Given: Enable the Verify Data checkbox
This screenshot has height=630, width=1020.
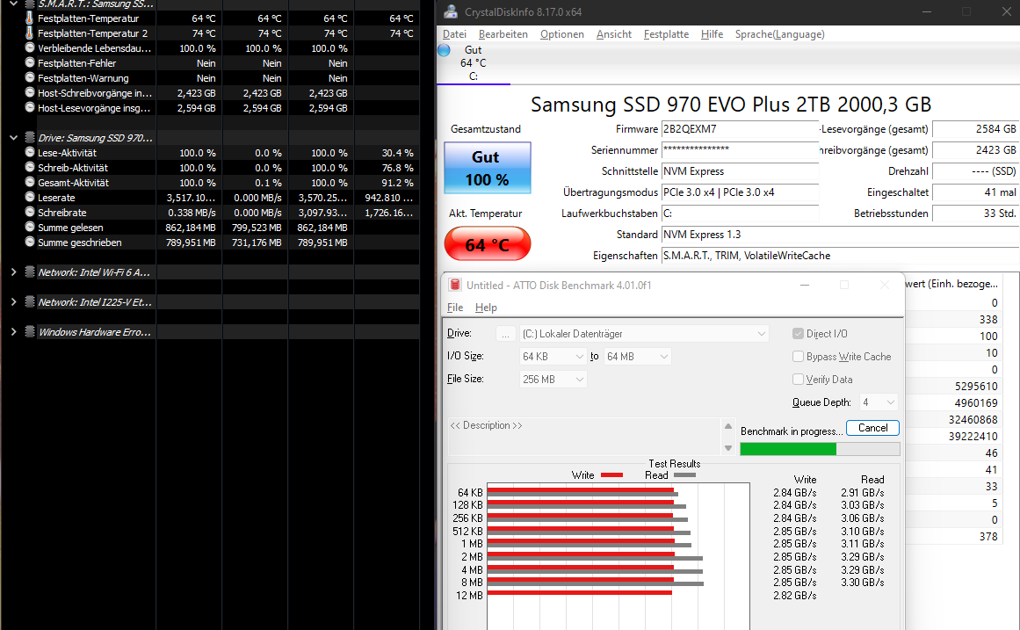Looking at the screenshot, I should (799, 380).
